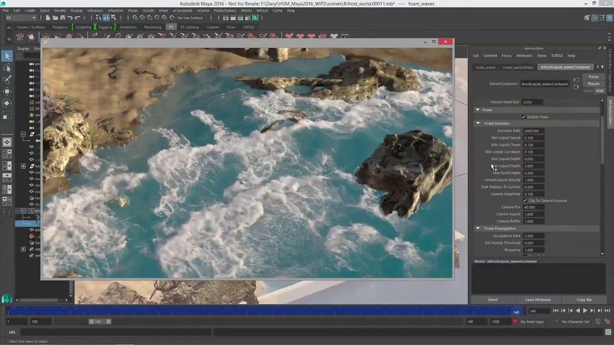
Task: Choose the Paint selection tool
Action: [x=7, y=79]
